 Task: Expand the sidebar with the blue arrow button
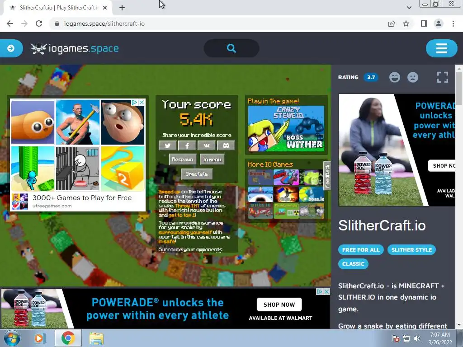tap(11, 48)
